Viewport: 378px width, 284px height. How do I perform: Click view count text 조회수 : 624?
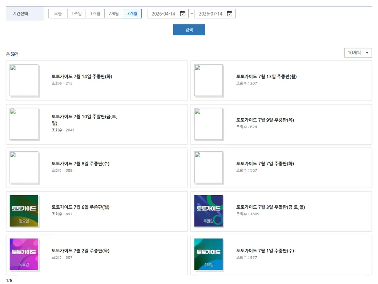(x=246, y=127)
